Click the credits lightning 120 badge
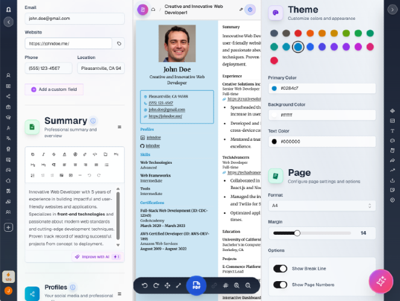Screen dimensions: 400x301 (x=8, y=276)
